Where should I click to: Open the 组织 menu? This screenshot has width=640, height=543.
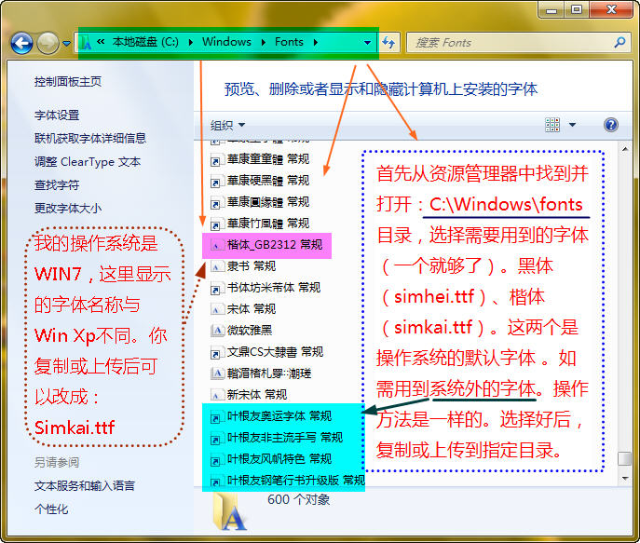227,125
